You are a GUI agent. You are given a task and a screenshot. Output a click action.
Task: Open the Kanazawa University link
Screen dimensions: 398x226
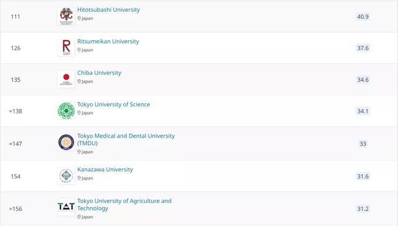[x=105, y=169]
